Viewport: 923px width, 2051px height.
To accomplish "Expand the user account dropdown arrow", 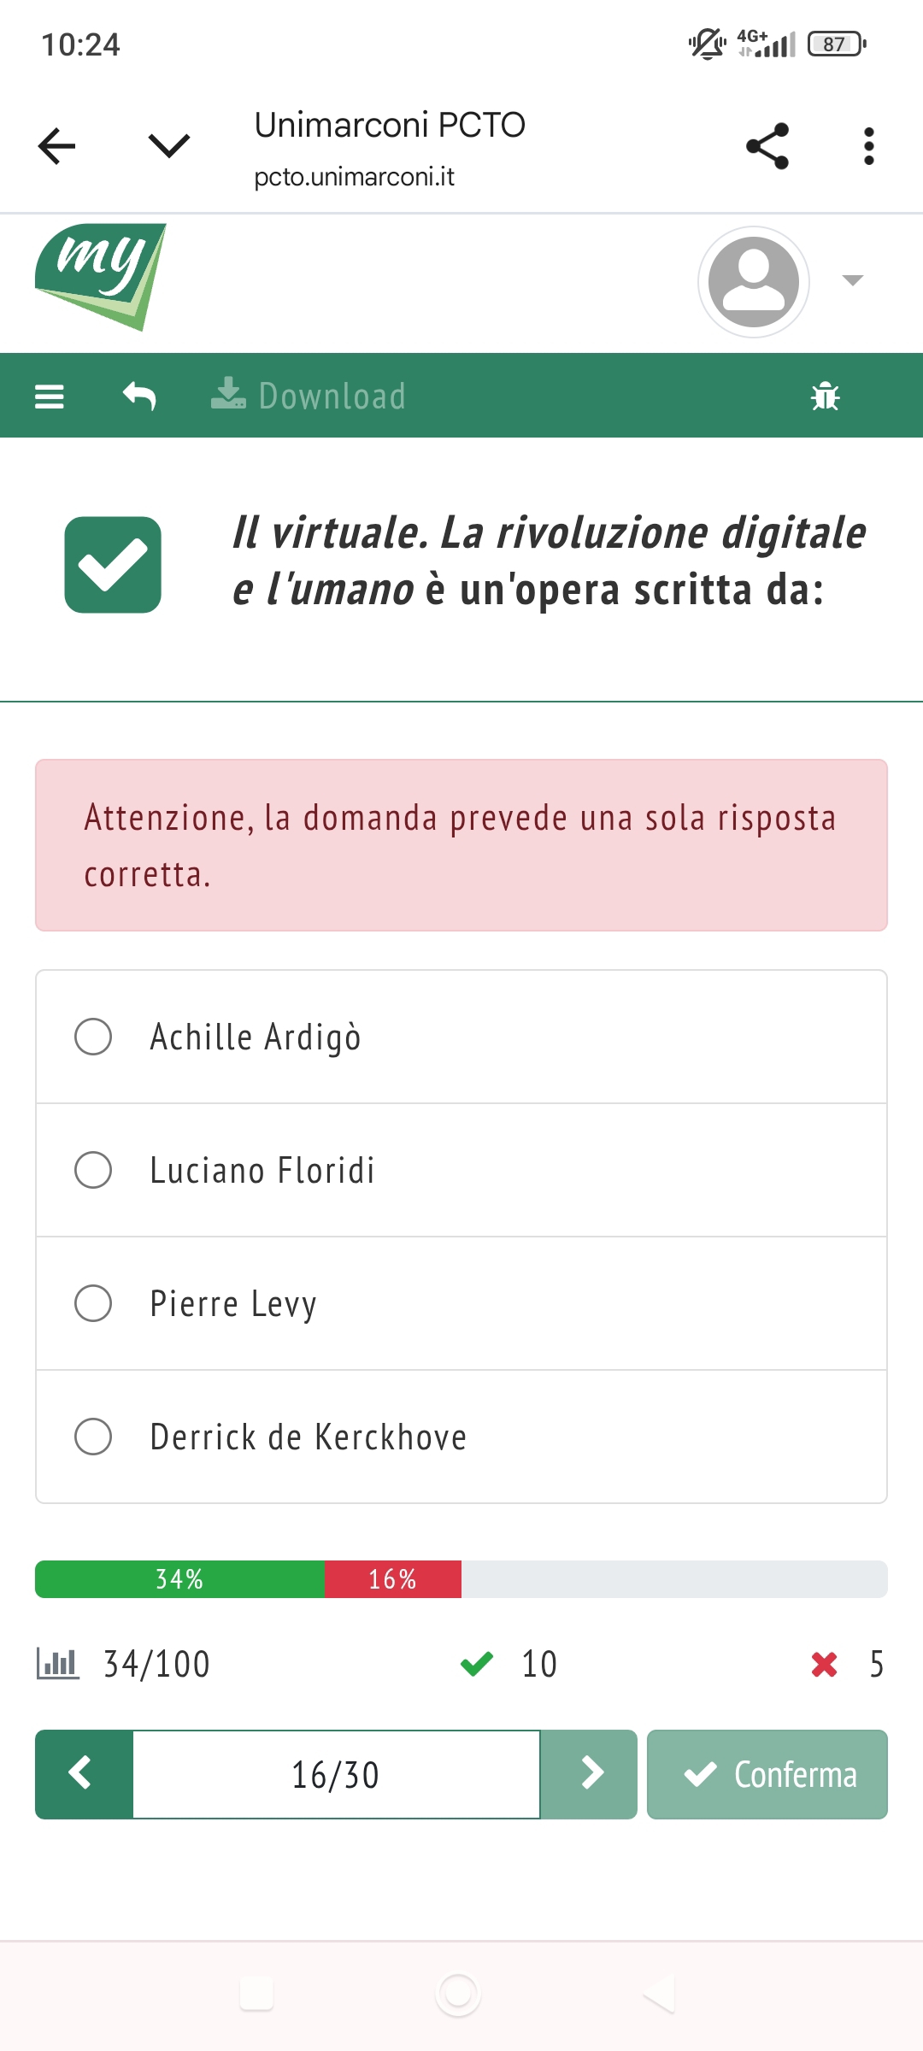I will (x=852, y=280).
